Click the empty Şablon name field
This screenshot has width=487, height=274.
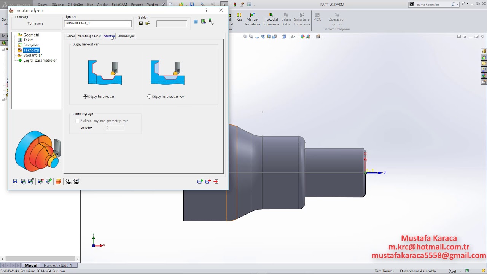click(172, 24)
